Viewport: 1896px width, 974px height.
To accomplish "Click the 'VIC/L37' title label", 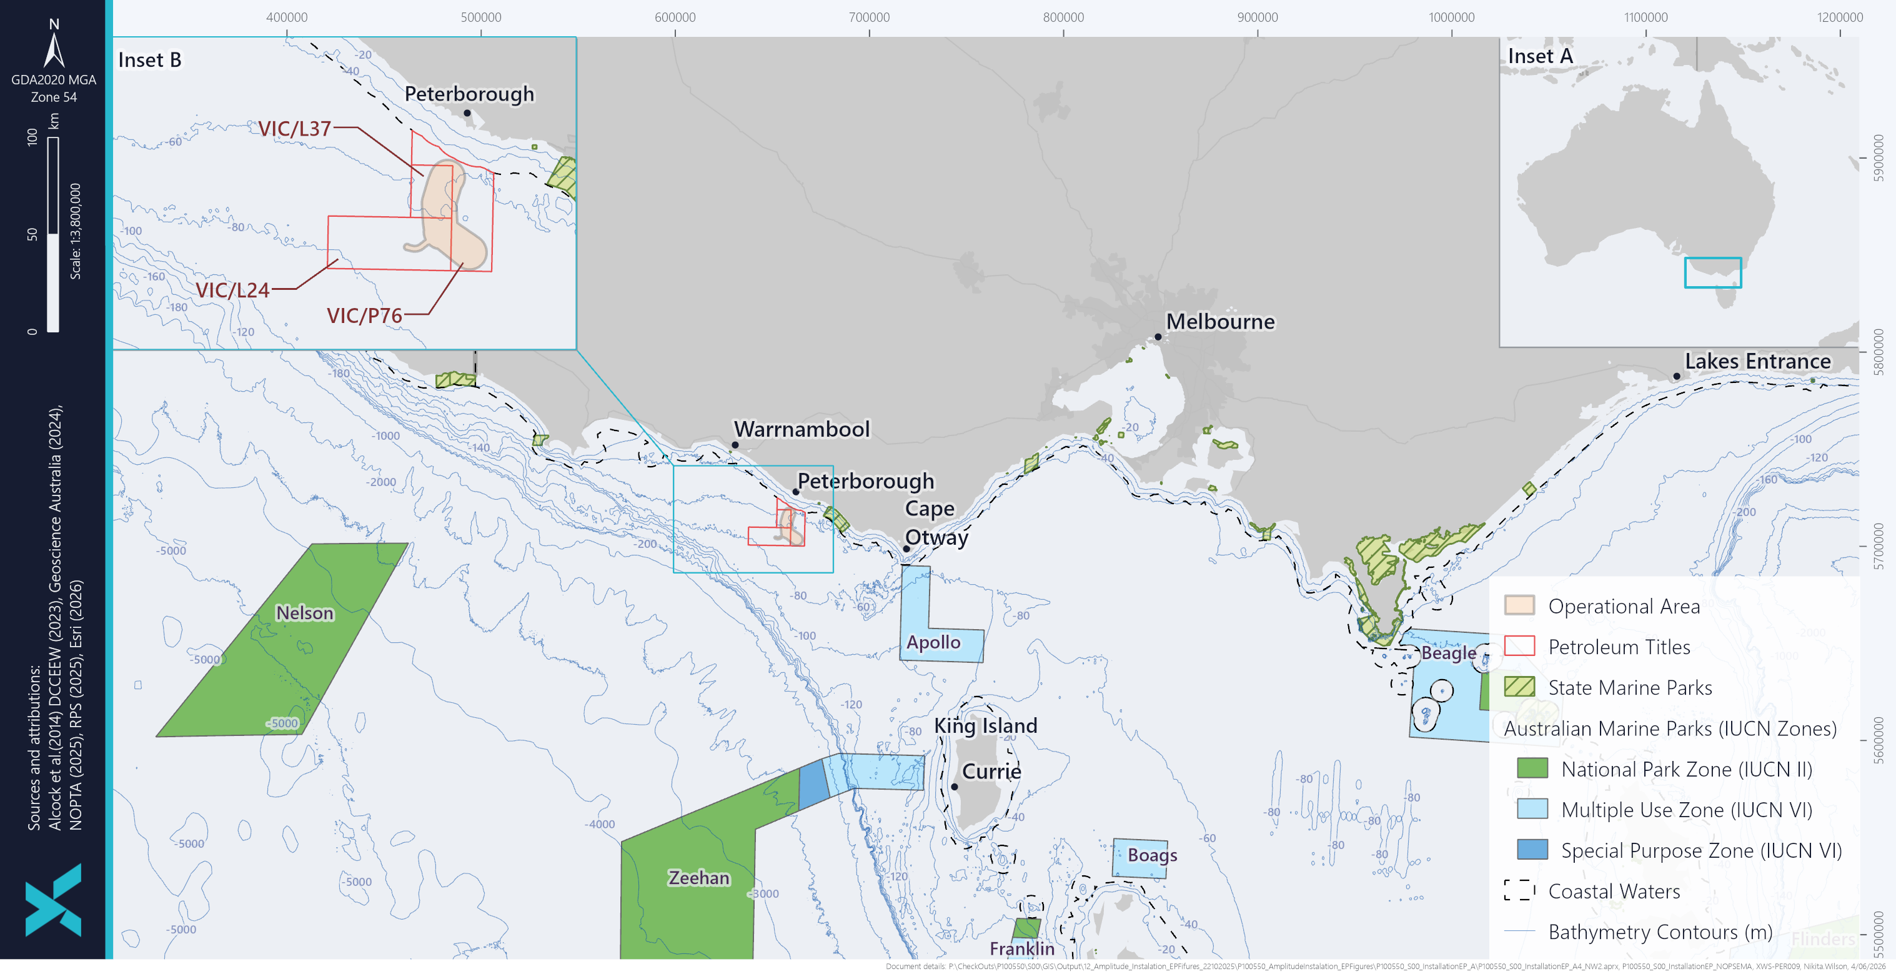I will 294,129.
